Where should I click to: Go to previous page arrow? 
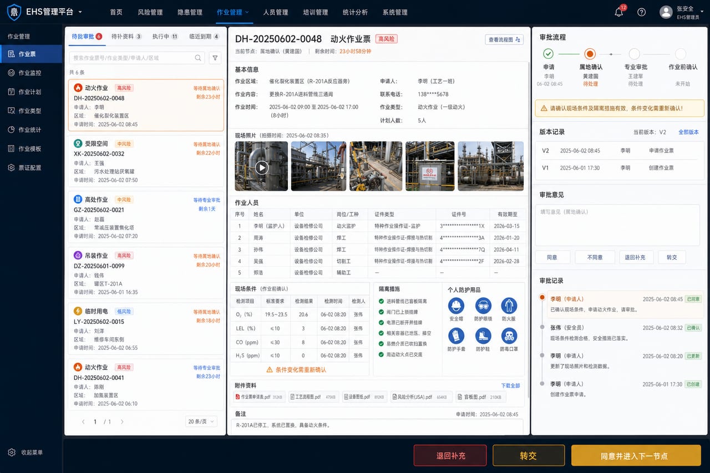coord(83,422)
